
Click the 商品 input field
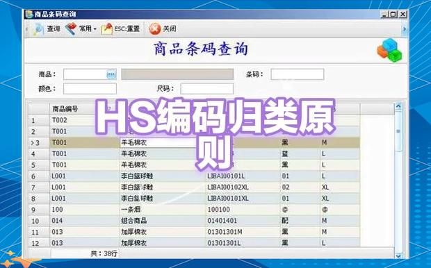click(x=85, y=74)
